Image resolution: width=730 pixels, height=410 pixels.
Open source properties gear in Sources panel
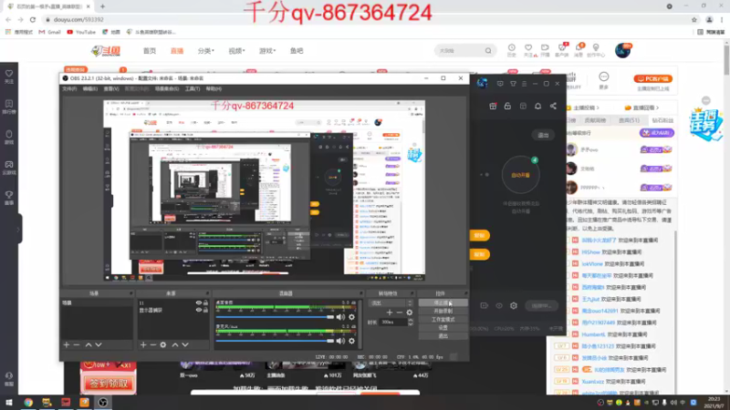click(163, 345)
